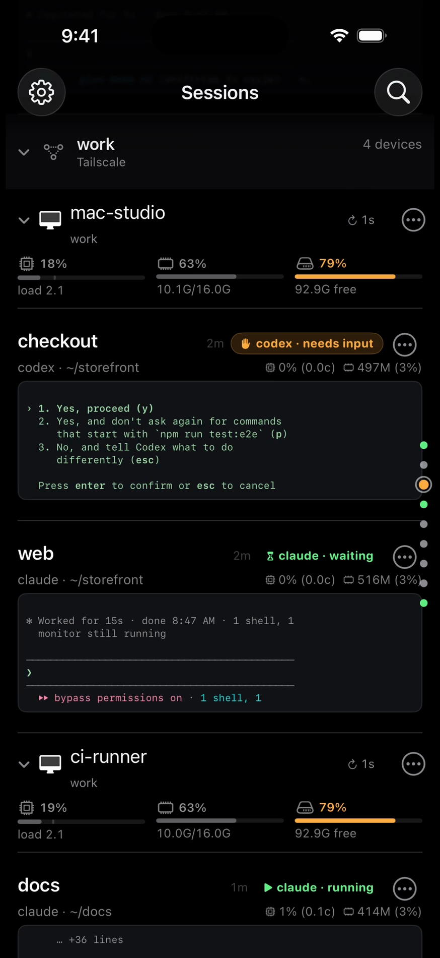
Task: Click the checkout session CPU icon
Action: point(270,368)
